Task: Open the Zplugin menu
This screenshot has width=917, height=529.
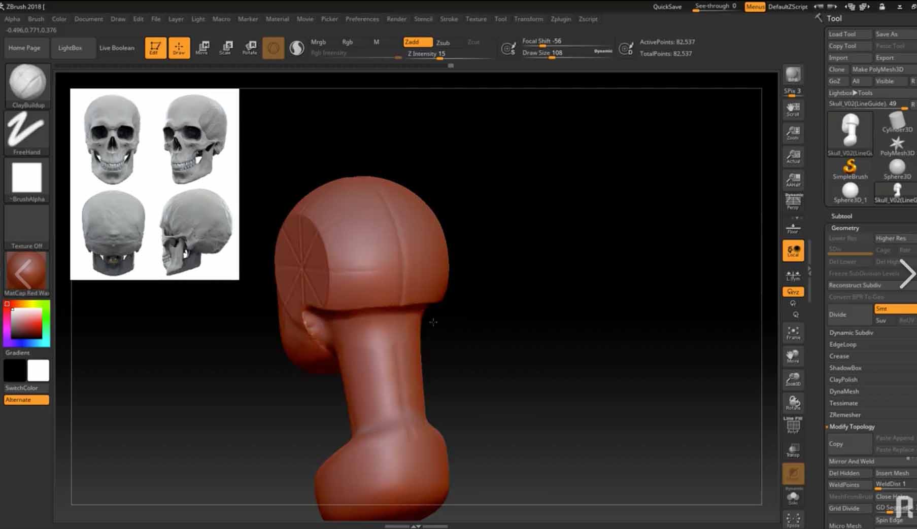Action: pyautogui.click(x=560, y=19)
